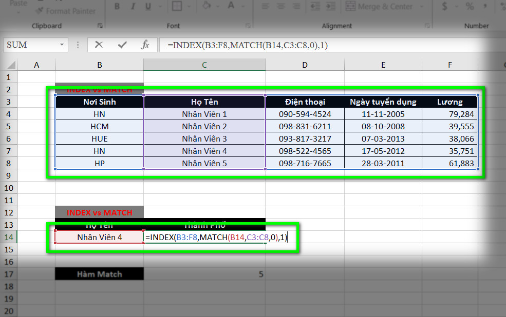Image resolution: width=506 pixels, height=317 pixels.
Task: Select all cells with the corner triangle
Action: coord(11,65)
